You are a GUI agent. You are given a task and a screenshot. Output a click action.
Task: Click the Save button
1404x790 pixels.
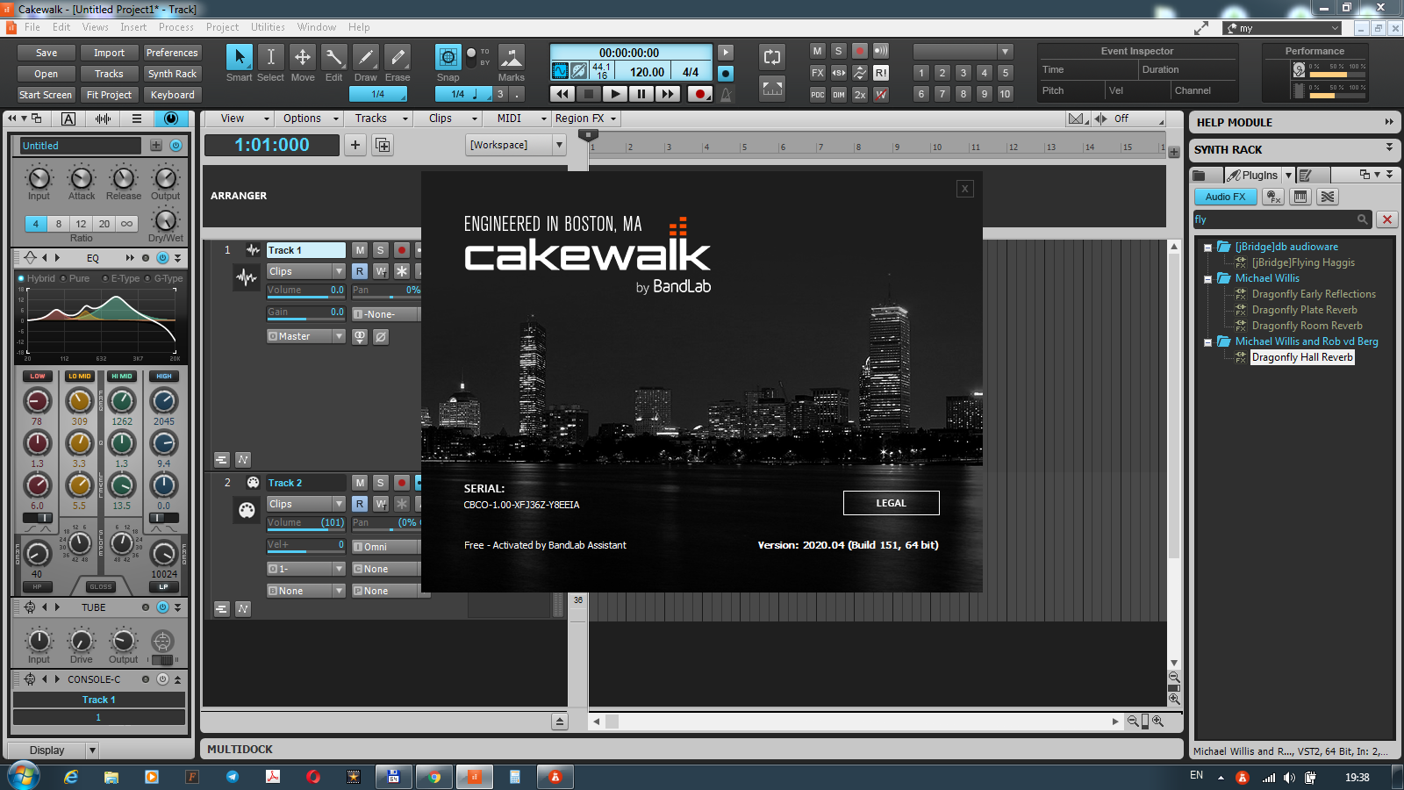(47, 53)
